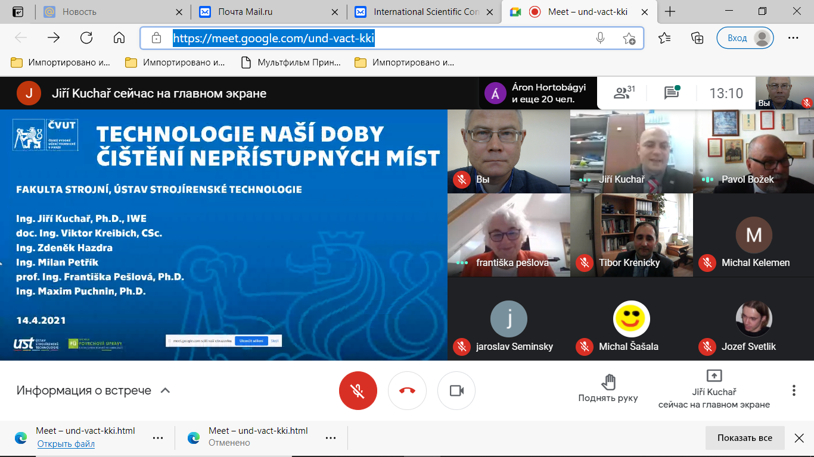Screen dimensions: 814x457
Task: Open Collections icon
Action: coord(697,38)
